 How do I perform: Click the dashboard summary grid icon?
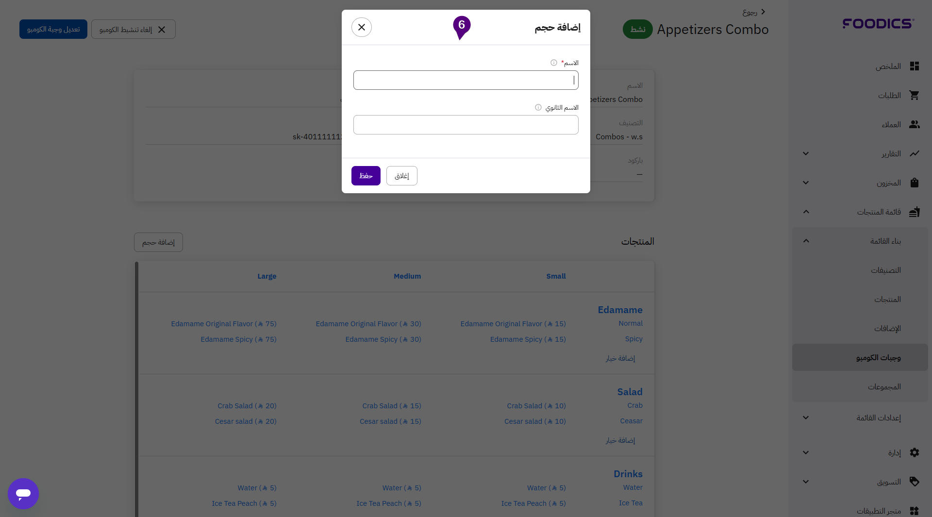914,66
